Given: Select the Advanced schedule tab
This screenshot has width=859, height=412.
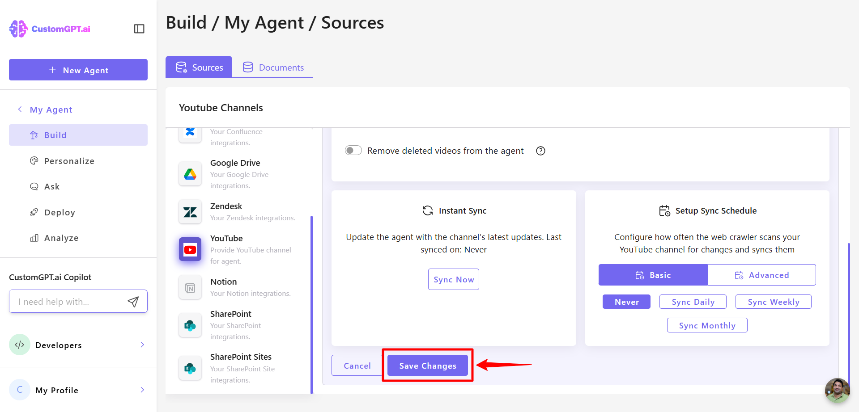Looking at the screenshot, I should click(x=761, y=275).
